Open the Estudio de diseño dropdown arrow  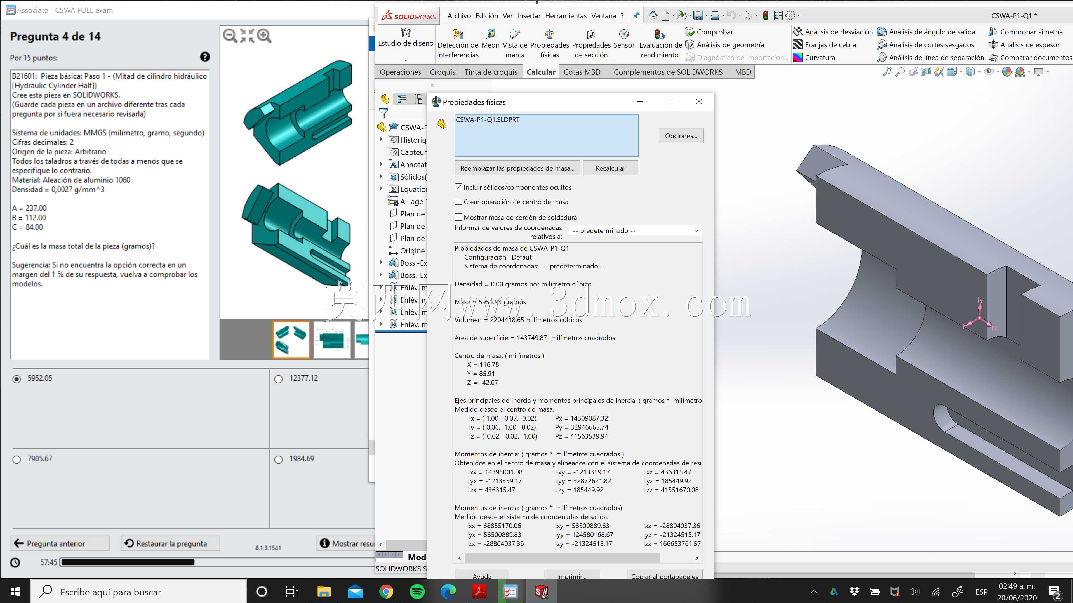pyautogui.click(x=406, y=60)
